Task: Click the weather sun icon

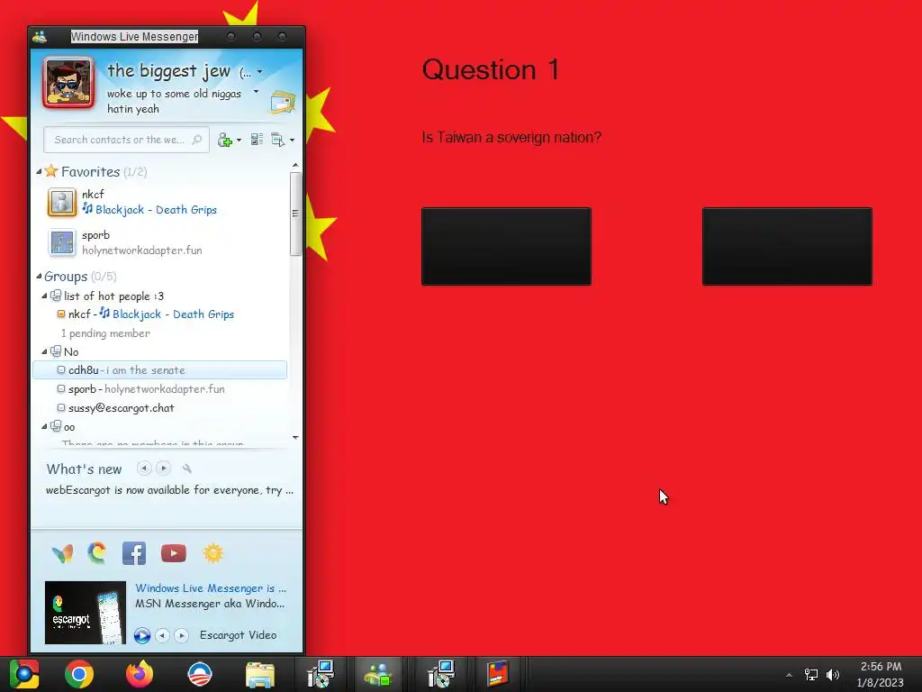Action: [x=212, y=553]
